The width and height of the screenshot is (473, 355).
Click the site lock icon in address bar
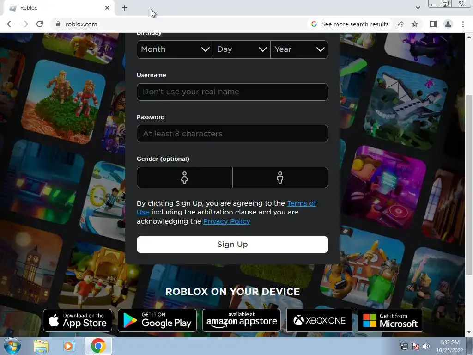[58, 24]
